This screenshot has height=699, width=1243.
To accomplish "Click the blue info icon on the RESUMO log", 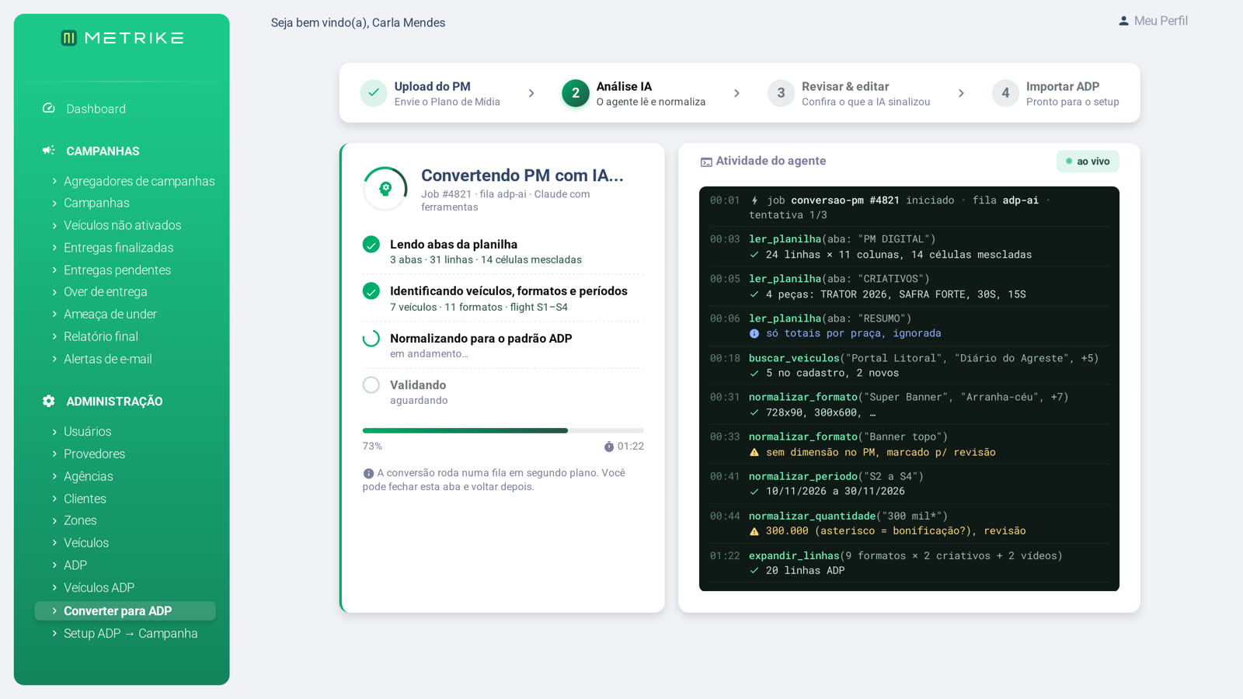I will point(754,333).
